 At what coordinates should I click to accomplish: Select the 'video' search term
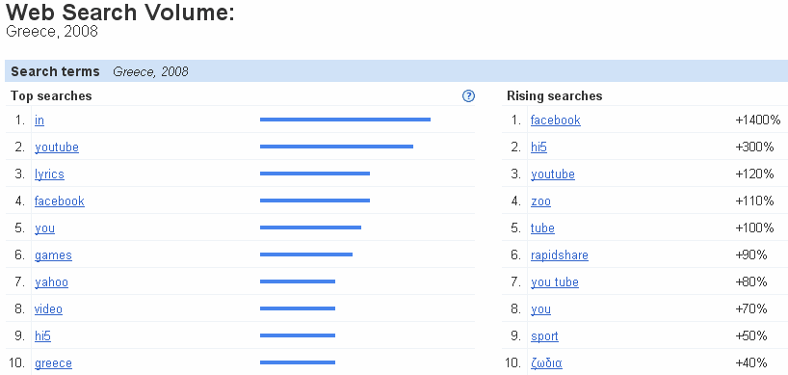click(48, 309)
